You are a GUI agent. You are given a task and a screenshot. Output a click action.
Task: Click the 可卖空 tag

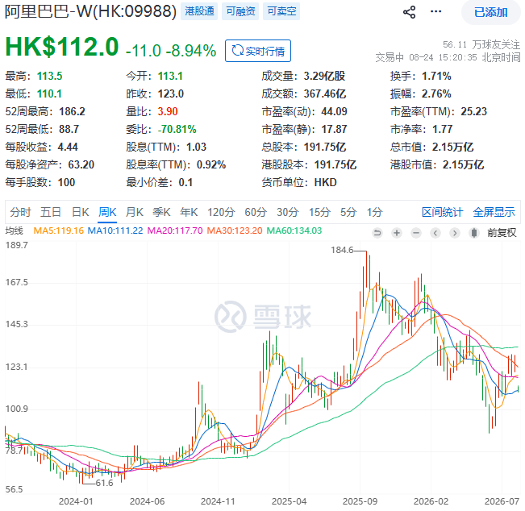click(281, 11)
